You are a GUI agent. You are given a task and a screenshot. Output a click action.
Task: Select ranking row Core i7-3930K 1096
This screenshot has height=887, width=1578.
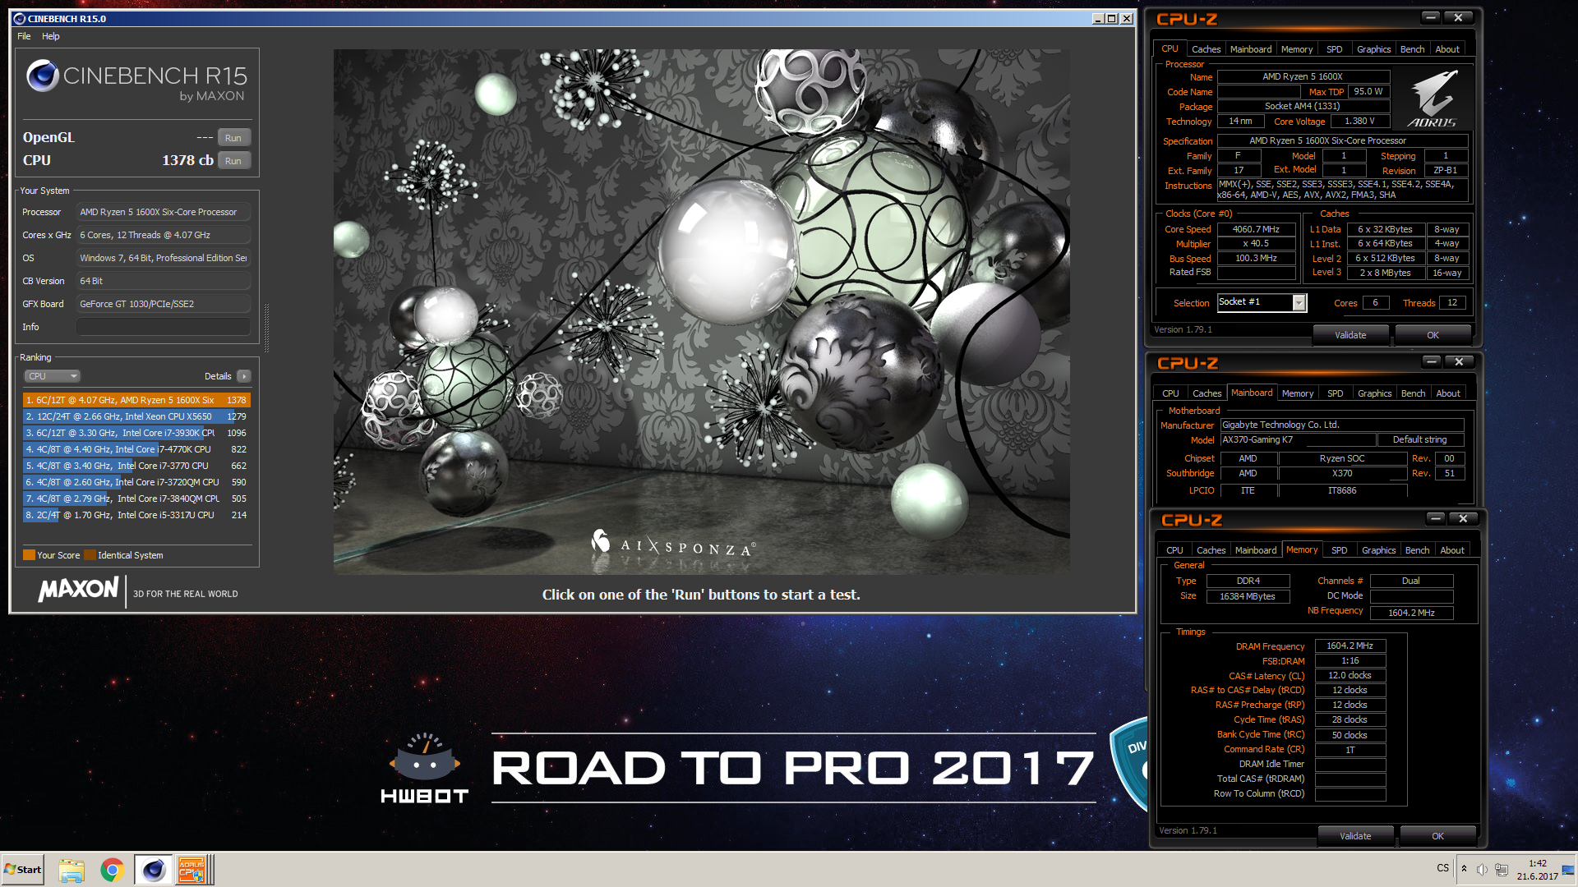(136, 433)
